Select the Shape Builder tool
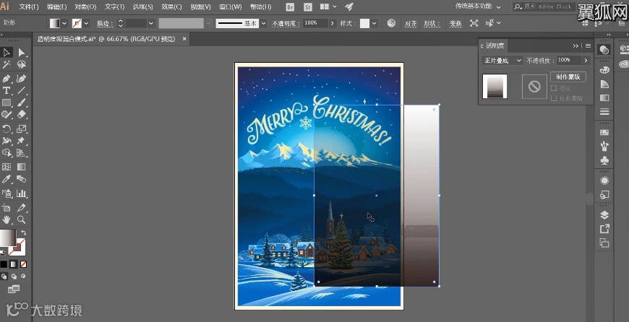The width and height of the screenshot is (629, 322). (7, 153)
